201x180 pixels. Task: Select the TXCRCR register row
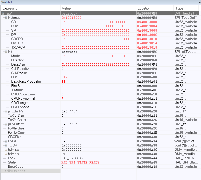pos(100,47)
